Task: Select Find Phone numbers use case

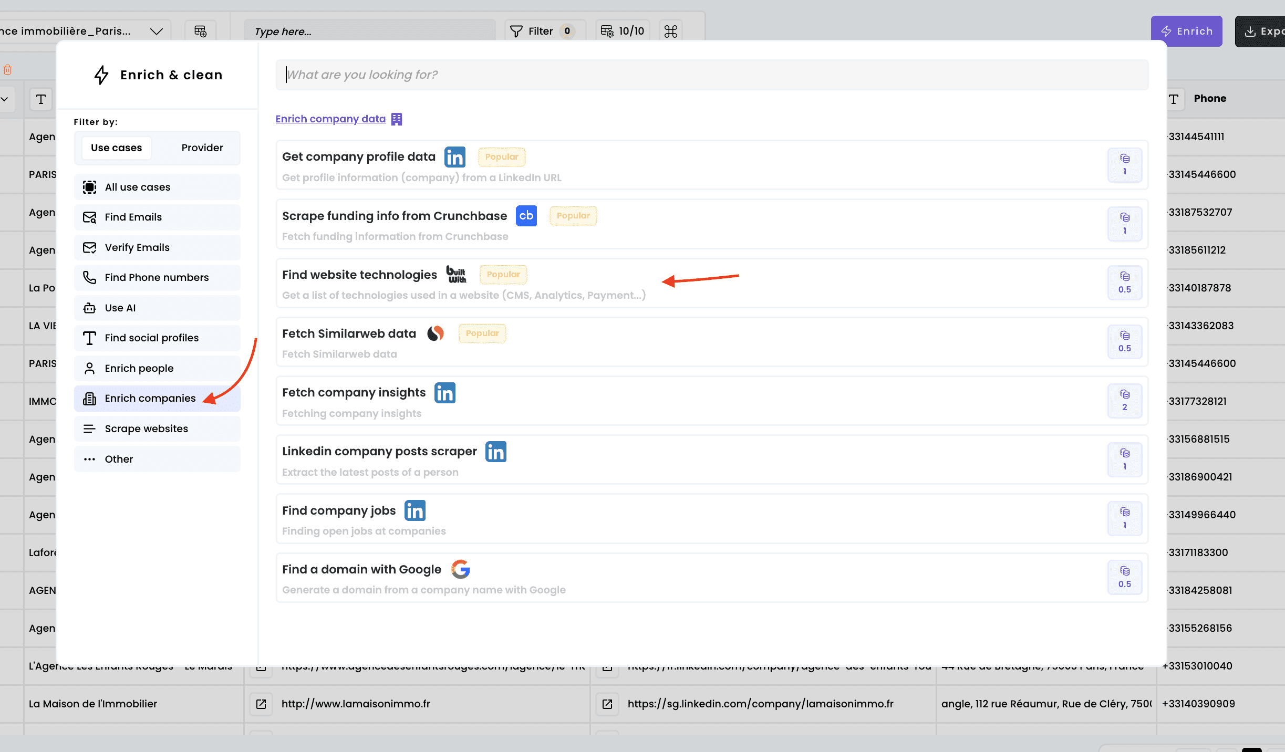Action: point(157,278)
